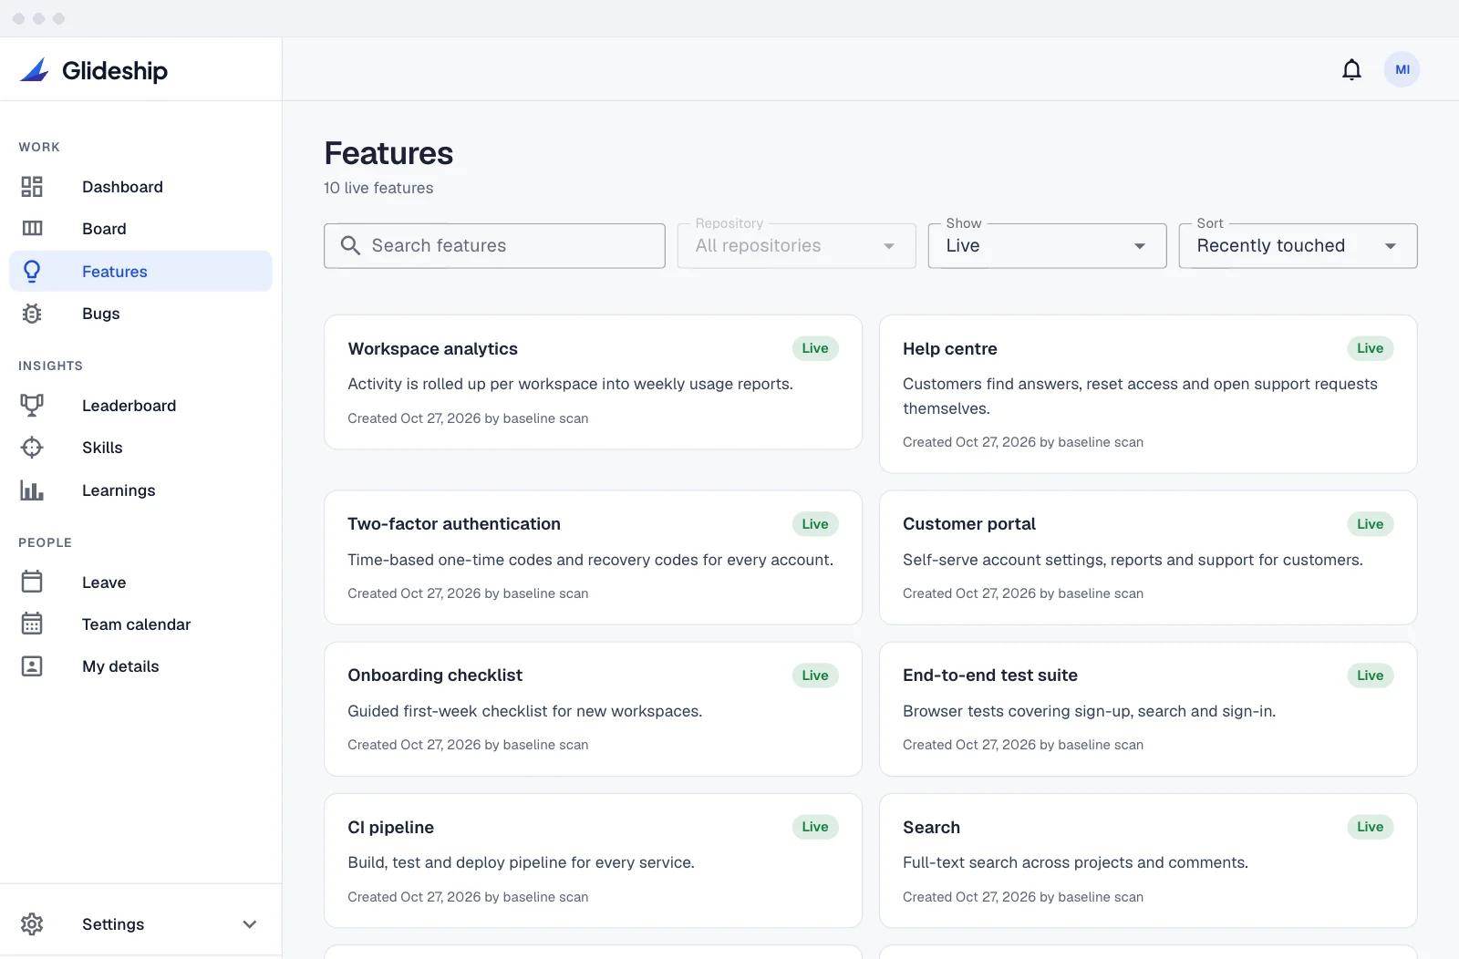Open the Repository dropdown
Image resolution: width=1459 pixels, height=959 pixels.
[x=796, y=246]
